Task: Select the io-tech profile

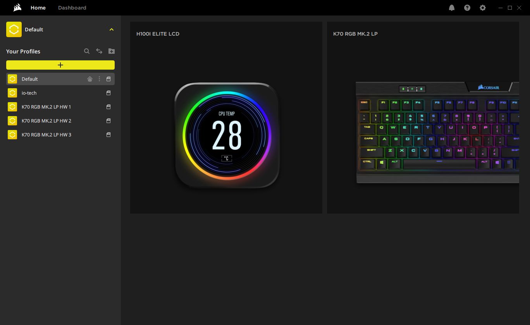Action: [x=60, y=93]
